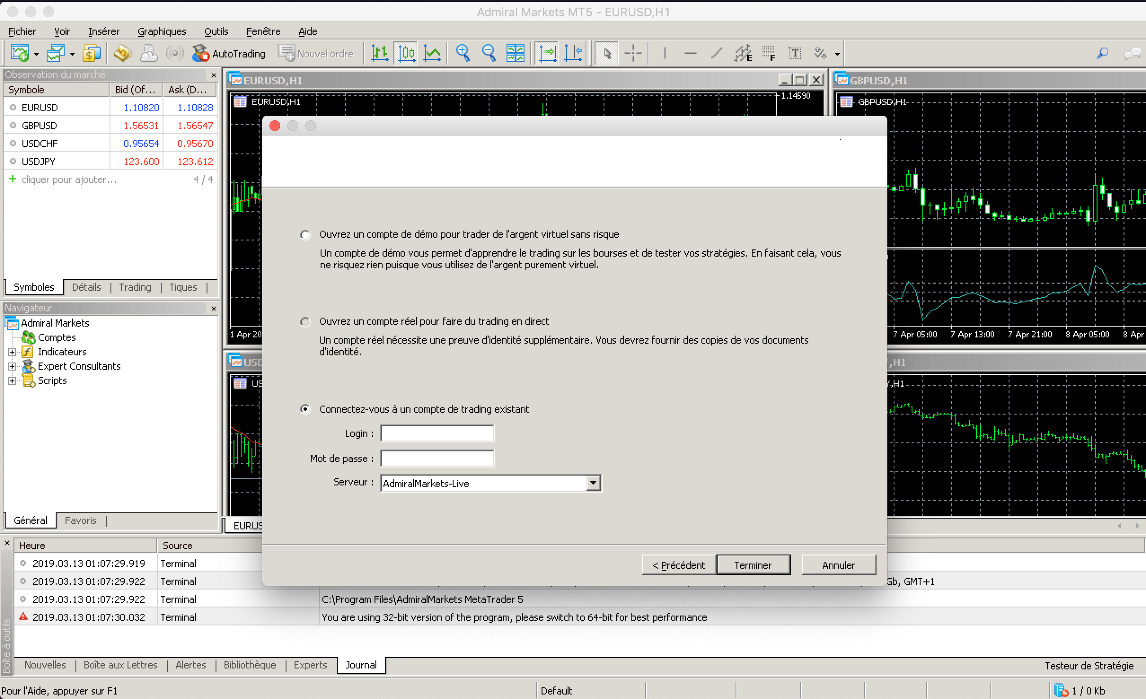Switch to the Boîte aux Lettres tab

tap(120, 665)
